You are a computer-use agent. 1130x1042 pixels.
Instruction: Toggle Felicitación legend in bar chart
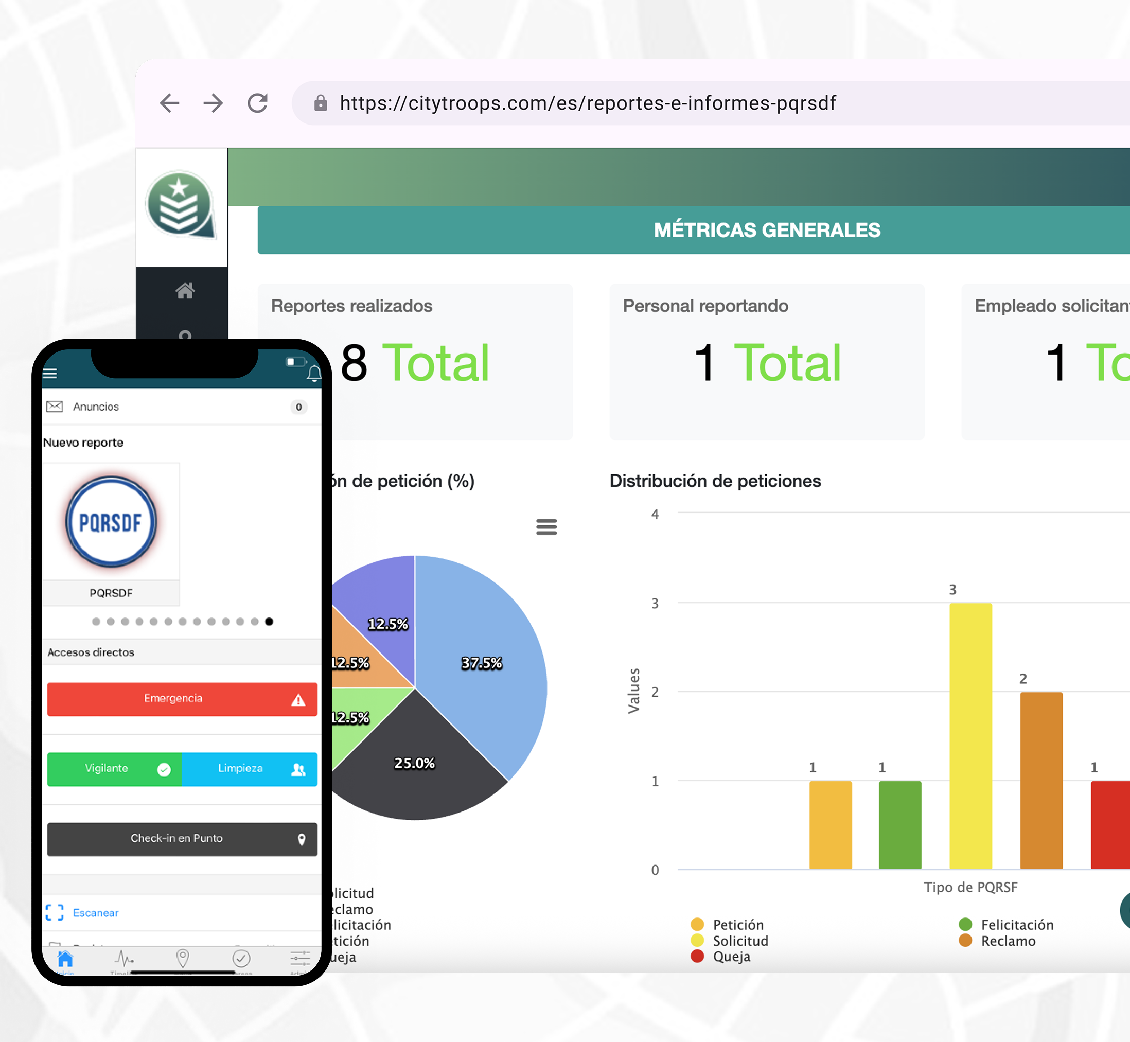point(1006,925)
